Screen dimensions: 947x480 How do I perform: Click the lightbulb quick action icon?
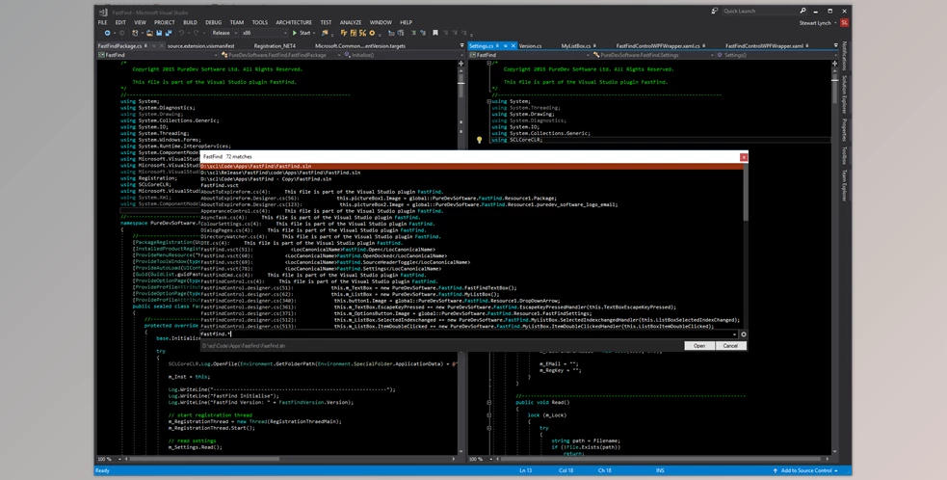[x=479, y=141]
